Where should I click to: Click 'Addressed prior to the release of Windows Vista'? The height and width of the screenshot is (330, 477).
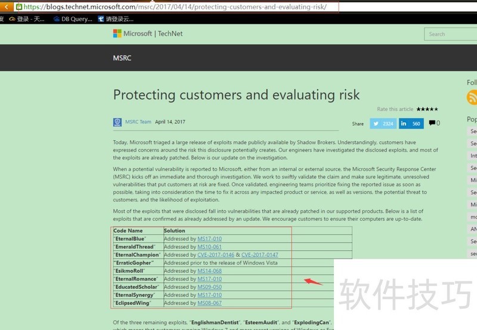pos(221,263)
